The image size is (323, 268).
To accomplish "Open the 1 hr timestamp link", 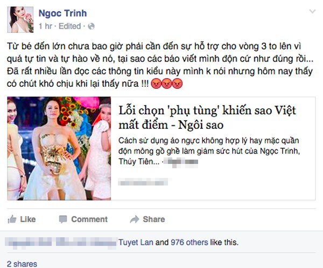I will pyautogui.click(x=45, y=26).
